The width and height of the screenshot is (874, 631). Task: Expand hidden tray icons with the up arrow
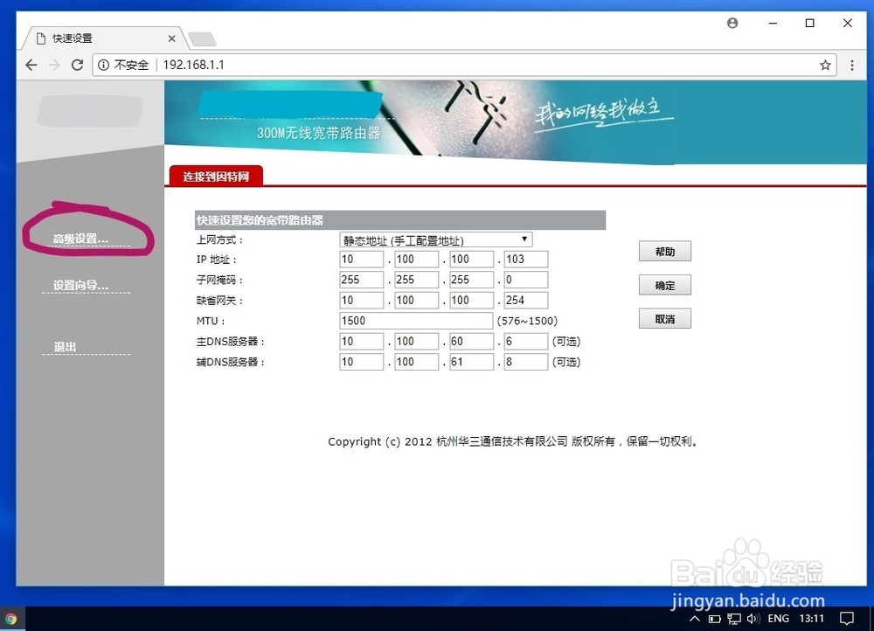click(x=695, y=618)
